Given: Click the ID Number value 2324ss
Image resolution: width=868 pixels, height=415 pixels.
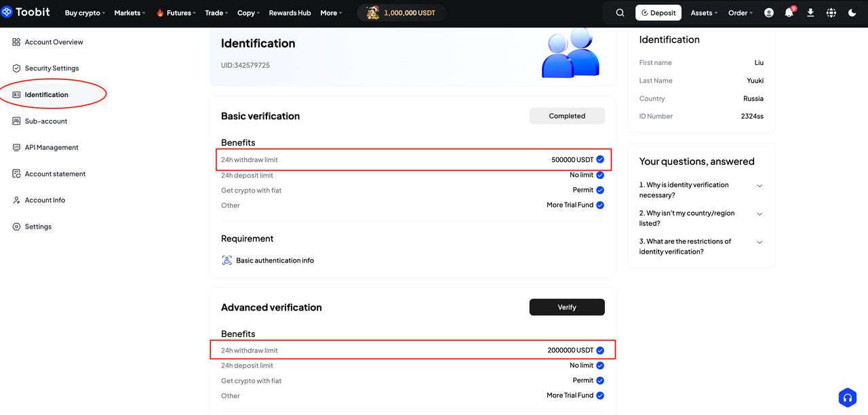Looking at the screenshot, I should tap(752, 116).
